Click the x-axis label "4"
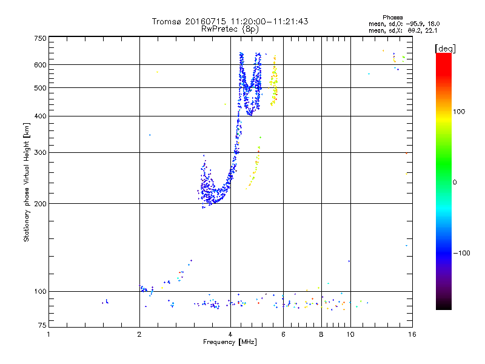The width and height of the screenshot is (485, 364). (230, 334)
